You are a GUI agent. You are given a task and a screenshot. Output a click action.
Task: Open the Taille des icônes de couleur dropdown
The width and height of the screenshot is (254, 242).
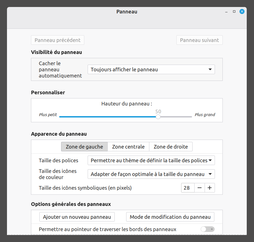click(x=151, y=174)
